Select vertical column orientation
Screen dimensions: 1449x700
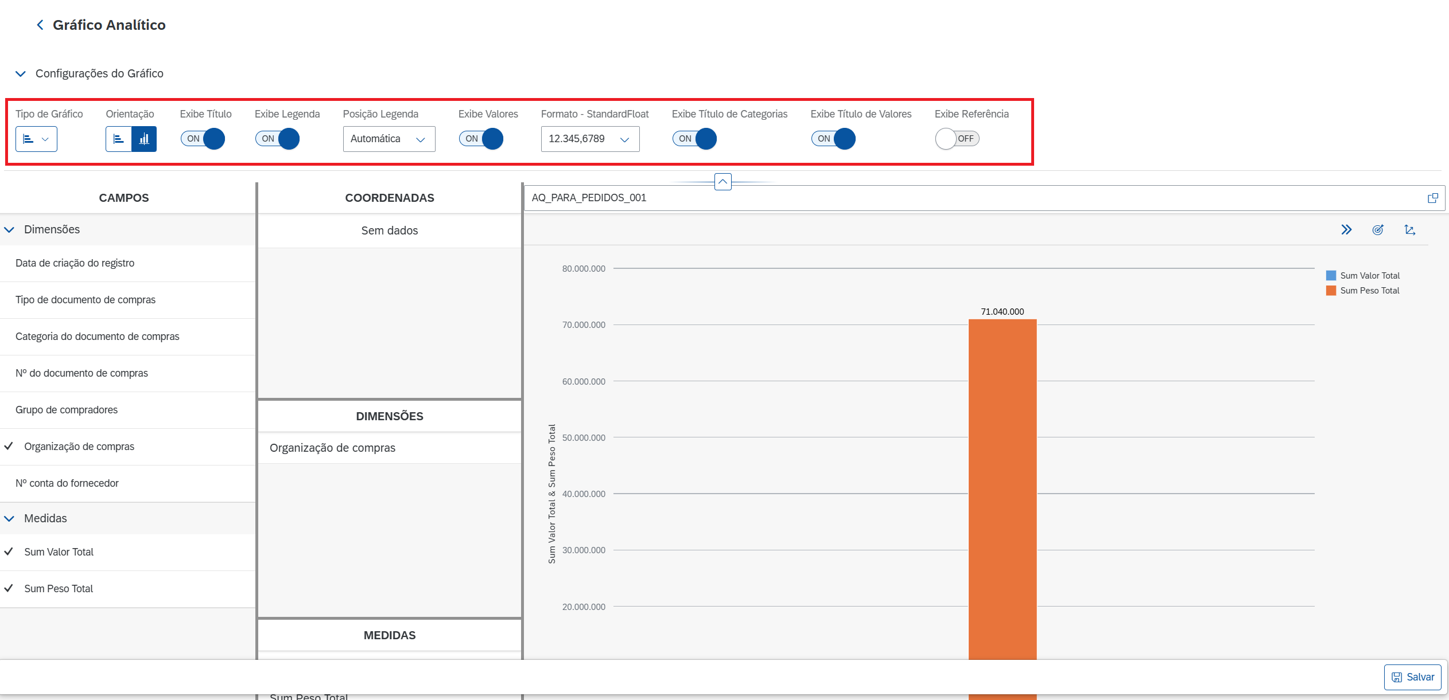click(144, 139)
